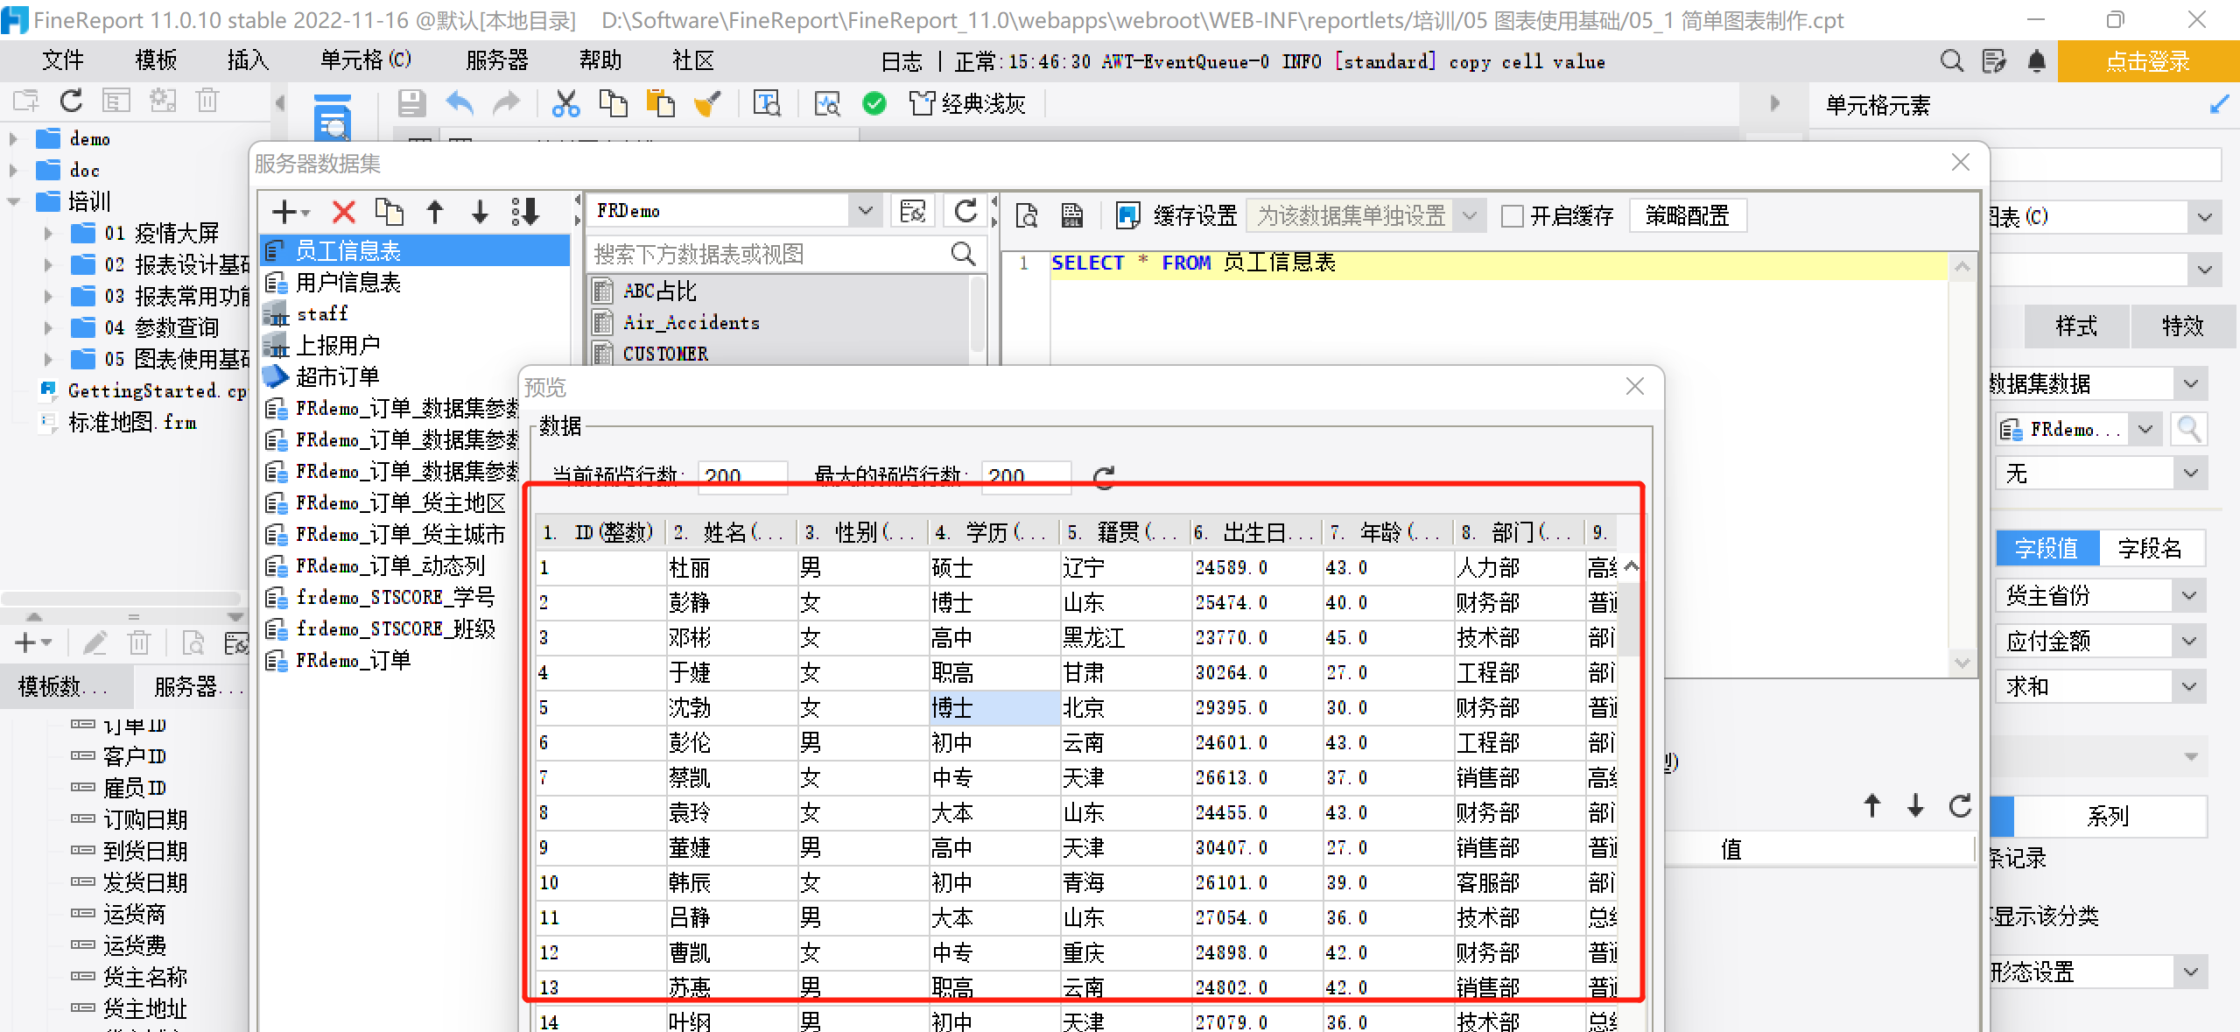
Task: Click the cut scissors icon
Action: [x=566, y=104]
